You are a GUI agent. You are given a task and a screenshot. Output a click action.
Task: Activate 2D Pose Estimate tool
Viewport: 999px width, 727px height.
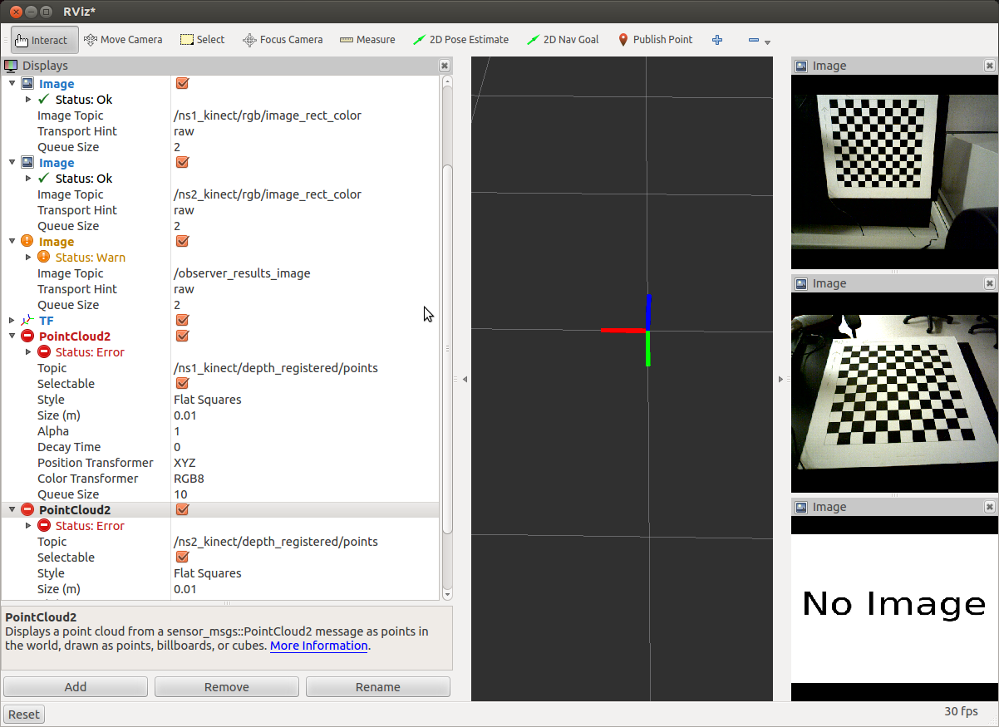(460, 40)
